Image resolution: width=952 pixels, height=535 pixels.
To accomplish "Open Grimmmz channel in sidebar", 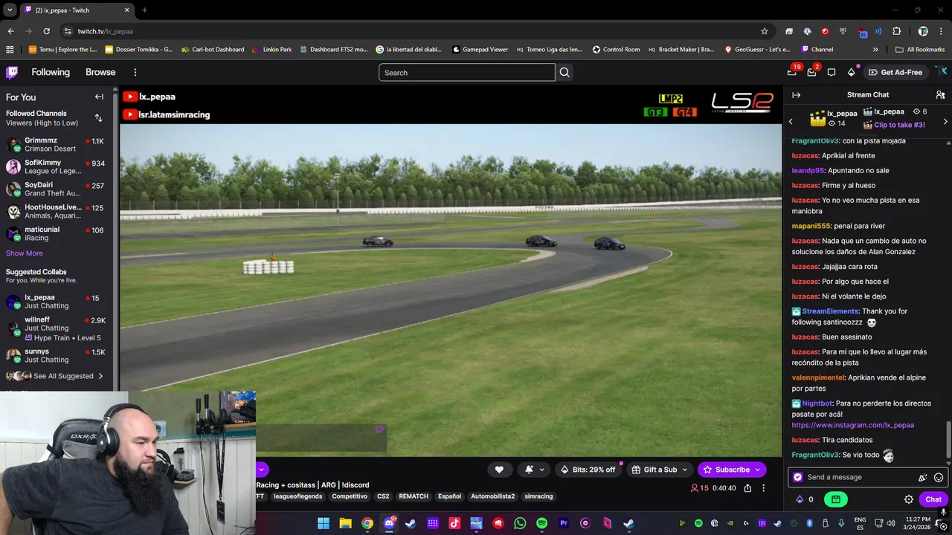I will coord(56,144).
